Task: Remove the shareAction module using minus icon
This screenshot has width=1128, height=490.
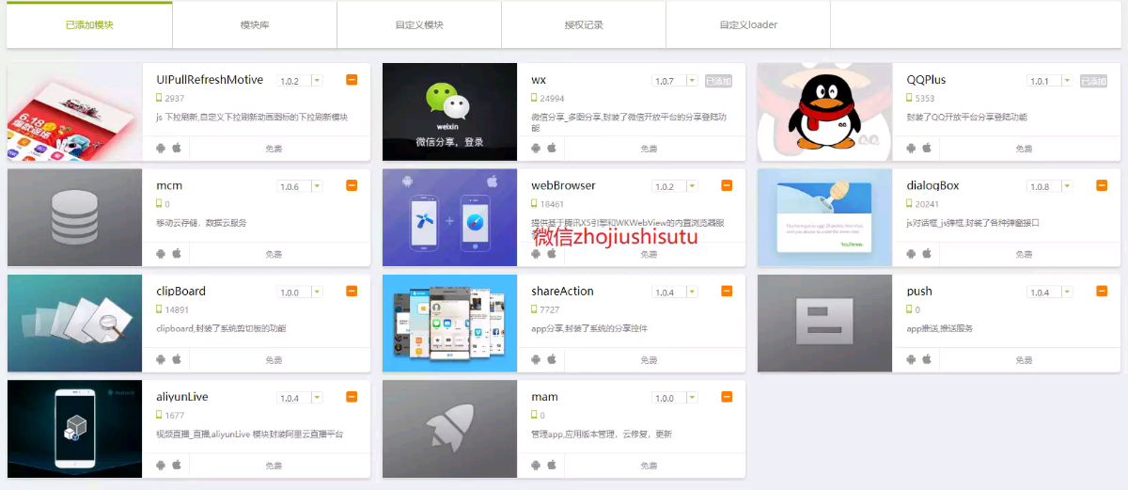Action: (x=727, y=292)
